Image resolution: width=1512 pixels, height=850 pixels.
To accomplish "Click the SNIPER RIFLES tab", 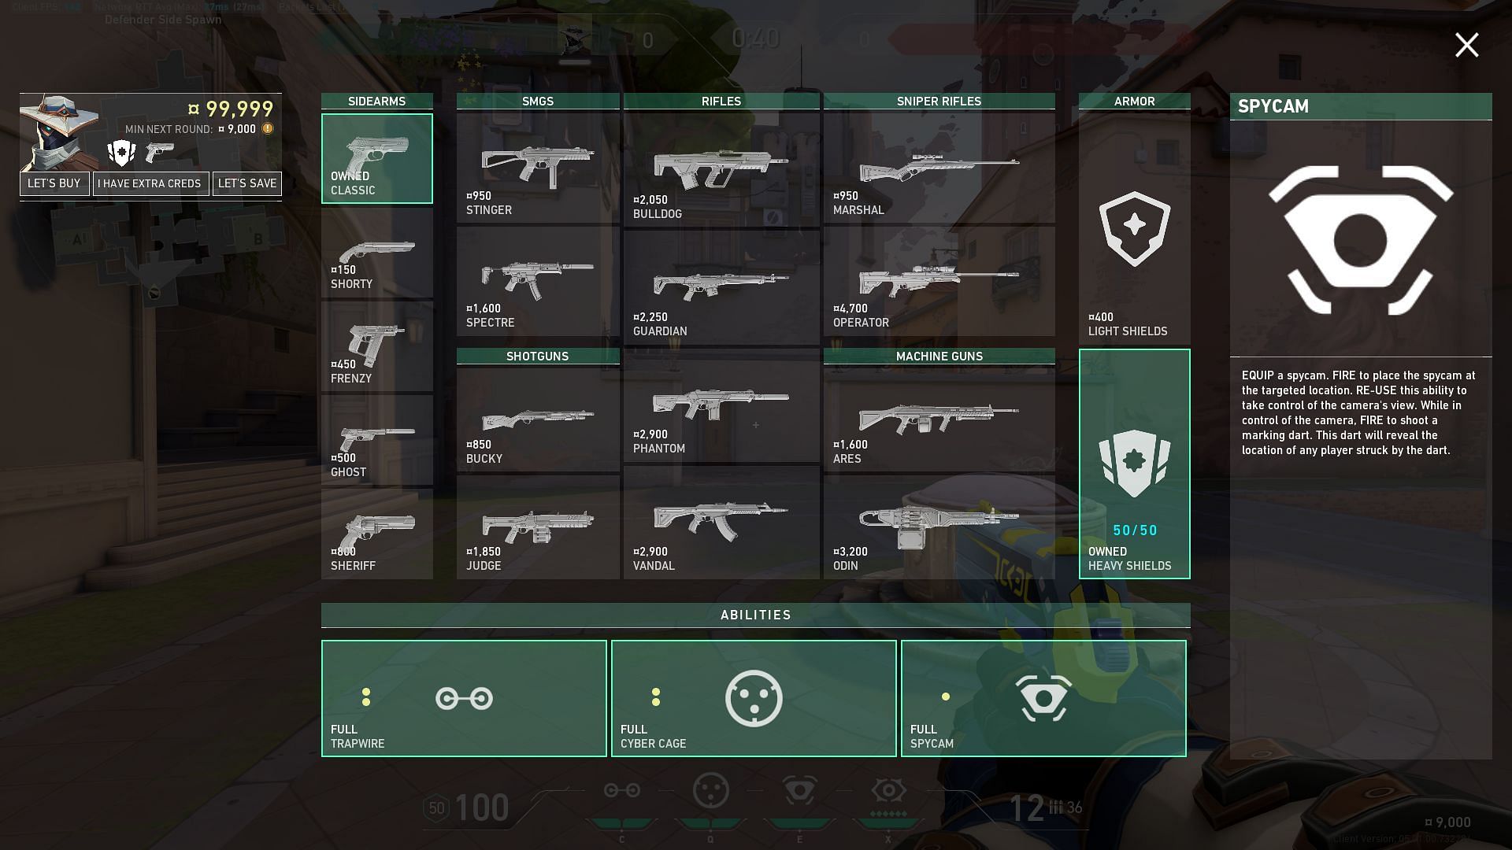I will pyautogui.click(x=938, y=101).
